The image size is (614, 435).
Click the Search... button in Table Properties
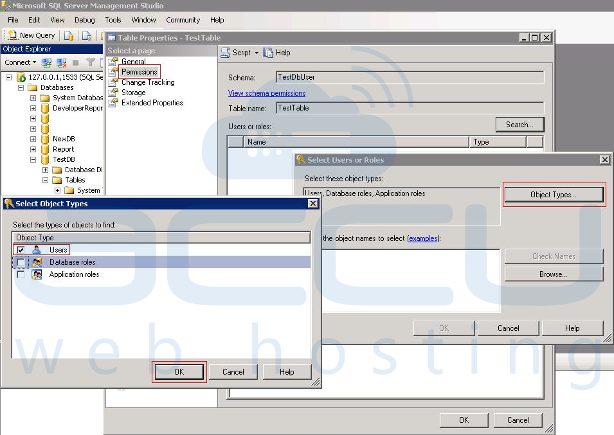519,125
